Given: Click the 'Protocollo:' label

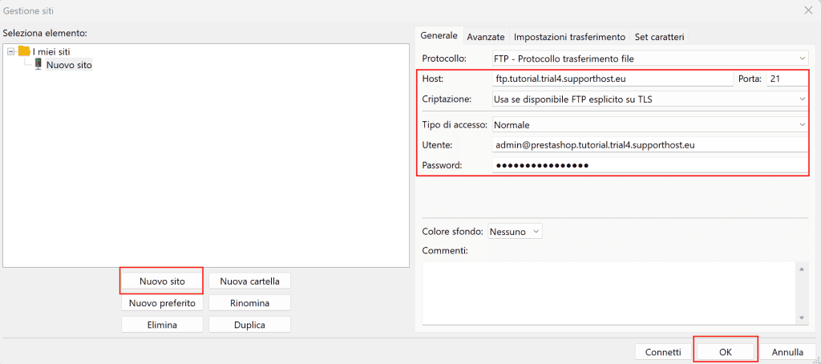Looking at the screenshot, I should pos(444,59).
